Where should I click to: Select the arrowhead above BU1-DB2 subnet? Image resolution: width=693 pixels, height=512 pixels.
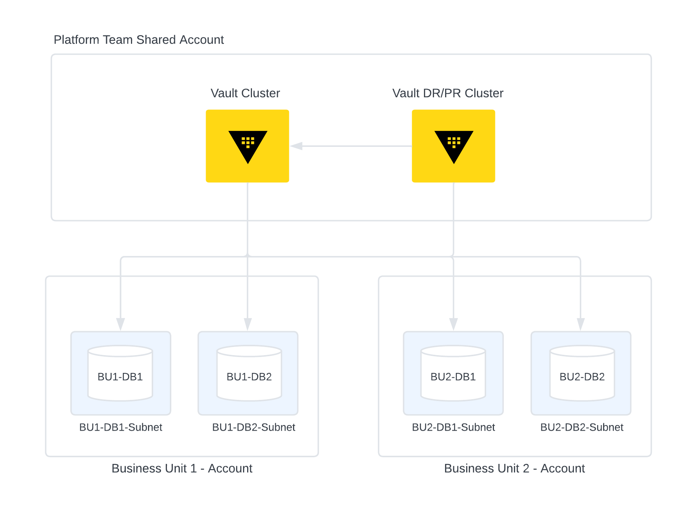tap(248, 324)
